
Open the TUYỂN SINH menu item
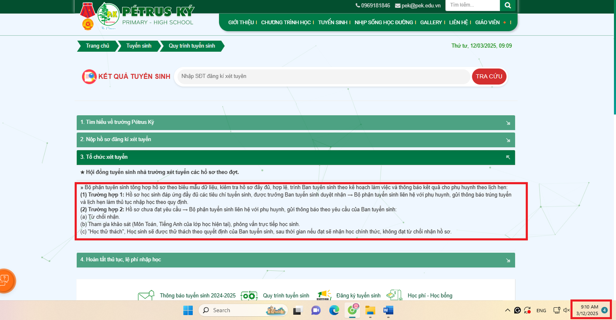333,23
